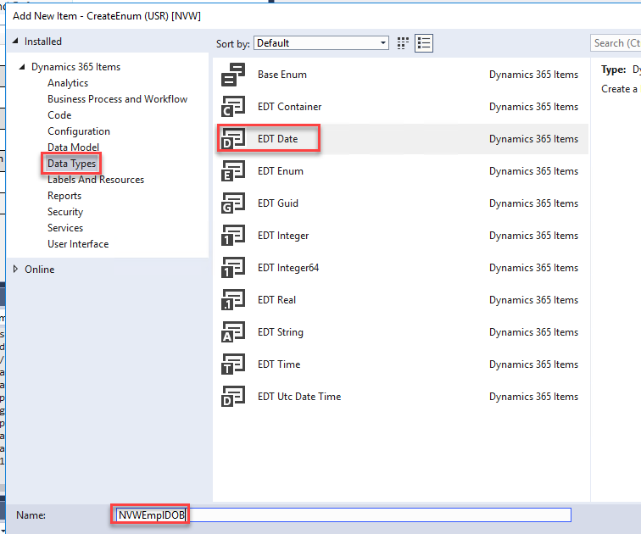Select the Base Enum item icon
Screen dimensions: 641x534
tap(233, 75)
